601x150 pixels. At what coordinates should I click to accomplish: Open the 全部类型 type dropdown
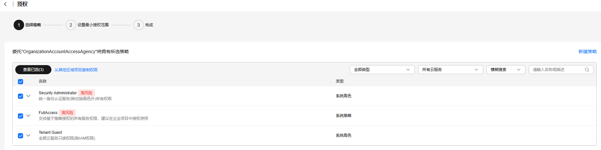[x=382, y=70]
